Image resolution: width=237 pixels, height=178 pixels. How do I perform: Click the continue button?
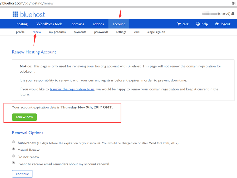(x=22, y=174)
